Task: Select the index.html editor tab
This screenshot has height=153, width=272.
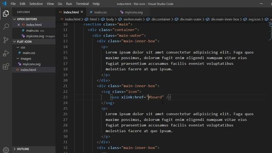Action: click(x=71, y=12)
